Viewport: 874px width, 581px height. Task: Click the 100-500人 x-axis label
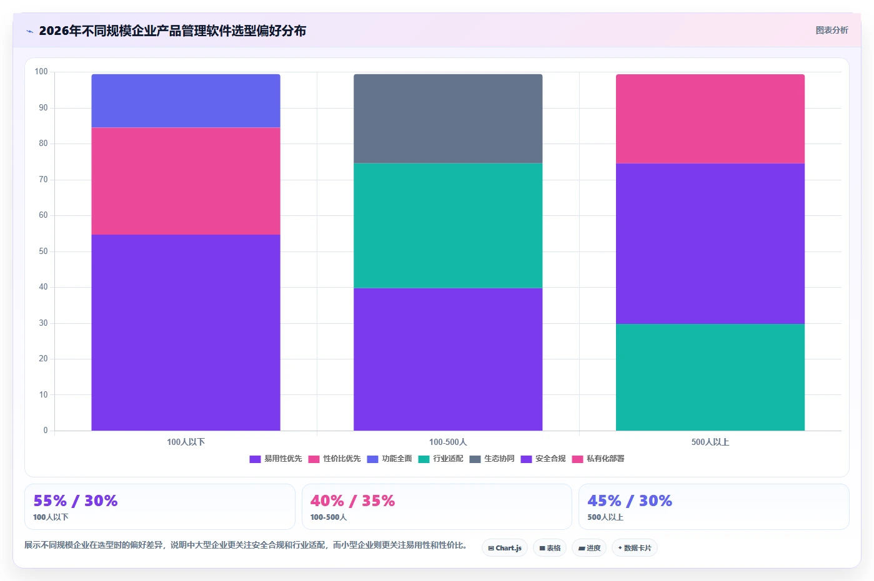click(448, 442)
